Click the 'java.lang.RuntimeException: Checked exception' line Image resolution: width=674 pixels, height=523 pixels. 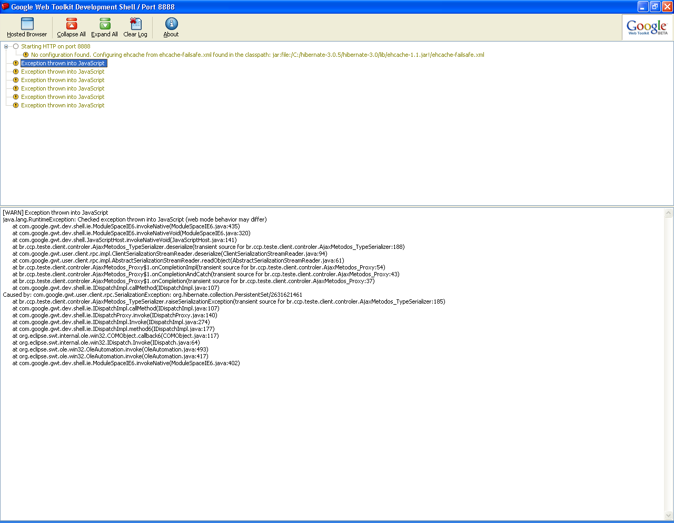tap(135, 219)
